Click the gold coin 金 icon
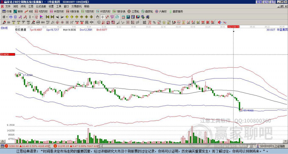The image size is (288, 154). [164, 22]
